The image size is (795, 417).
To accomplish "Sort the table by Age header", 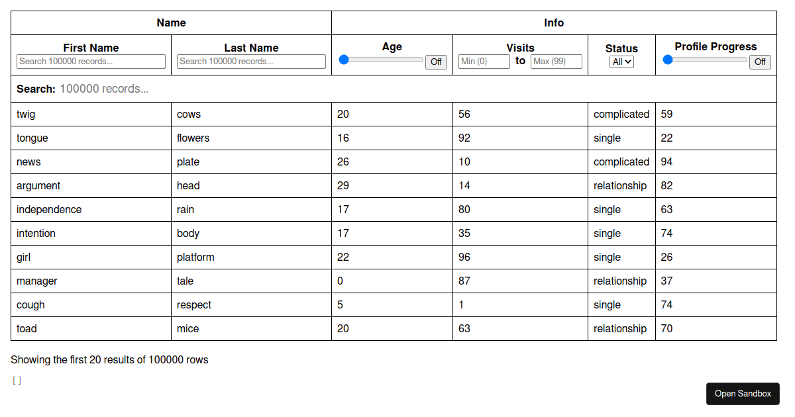I will tap(392, 46).
